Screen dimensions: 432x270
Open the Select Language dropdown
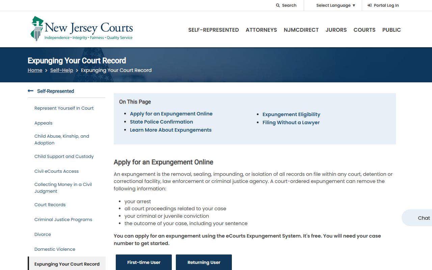[x=336, y=5]
